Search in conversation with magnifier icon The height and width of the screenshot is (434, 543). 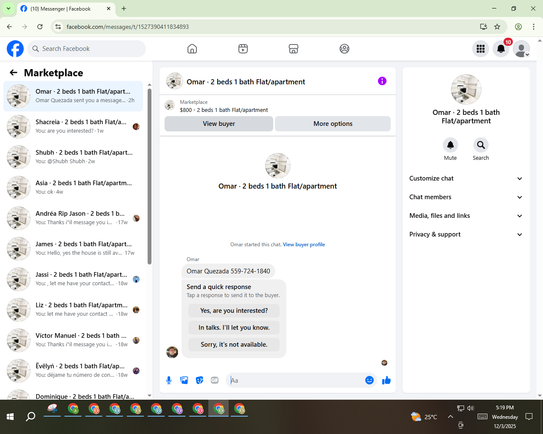(481, 145)
